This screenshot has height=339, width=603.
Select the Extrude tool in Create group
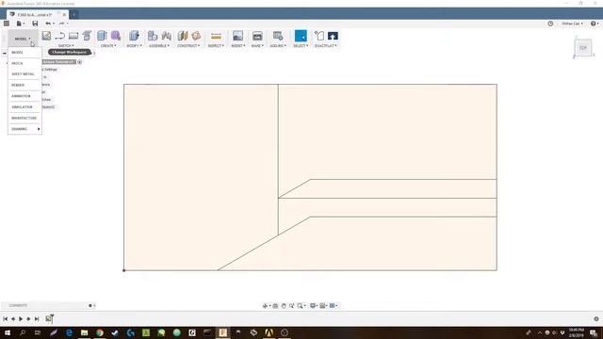pyautogui.click(x=102, y=36)
